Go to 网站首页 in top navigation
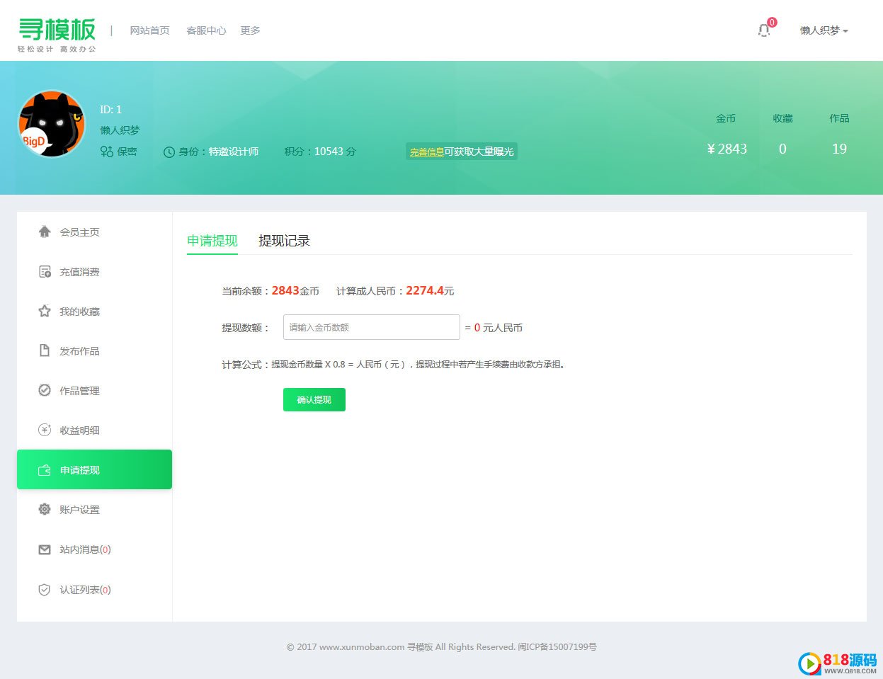Viewport: 883px width, 679px height. (x=149, y=30)
